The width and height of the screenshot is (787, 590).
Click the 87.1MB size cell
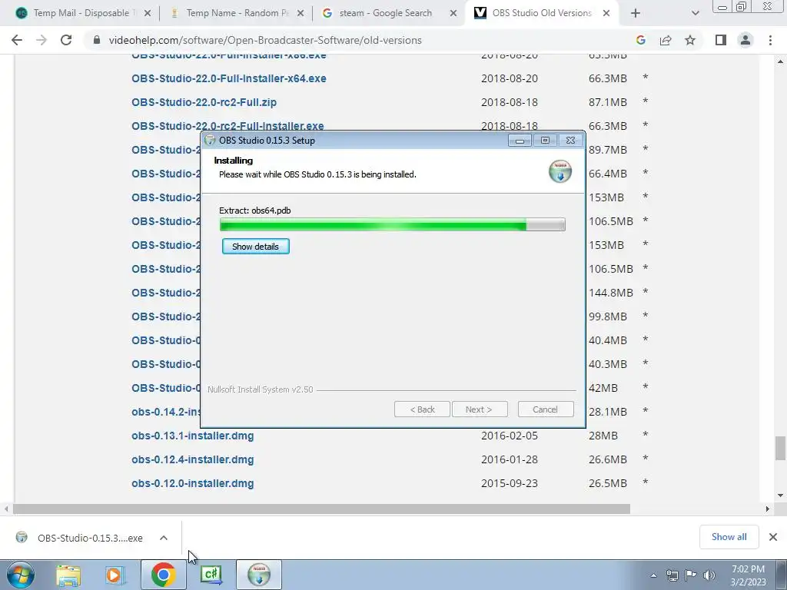(608, 102)
